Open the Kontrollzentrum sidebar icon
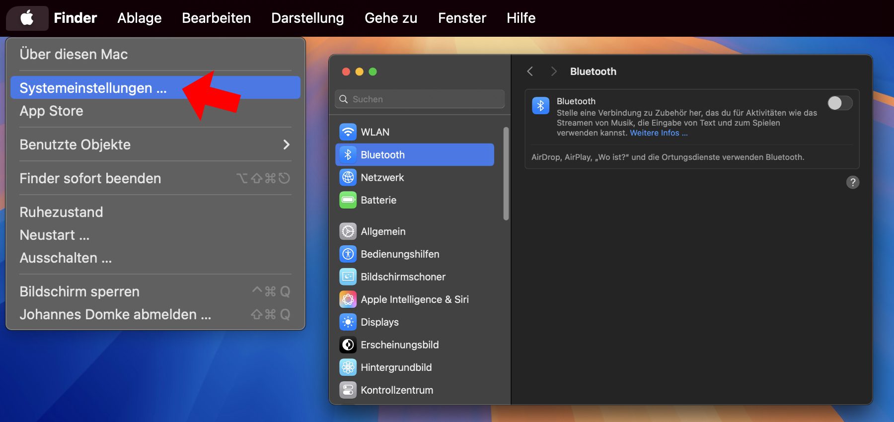This screenshot has width=894, height=422. 348,390
